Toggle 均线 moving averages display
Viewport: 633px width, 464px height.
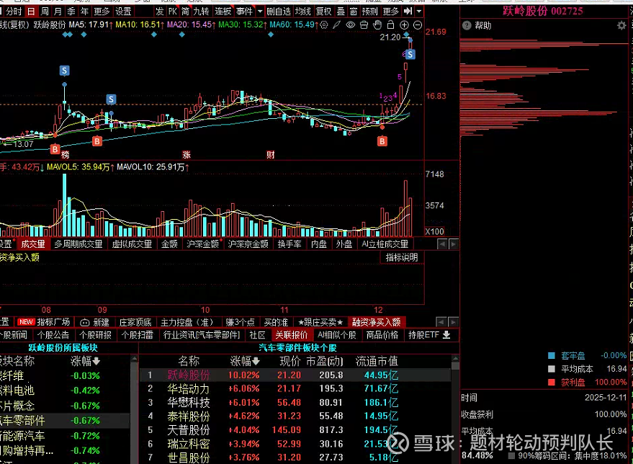click(302, 12)
